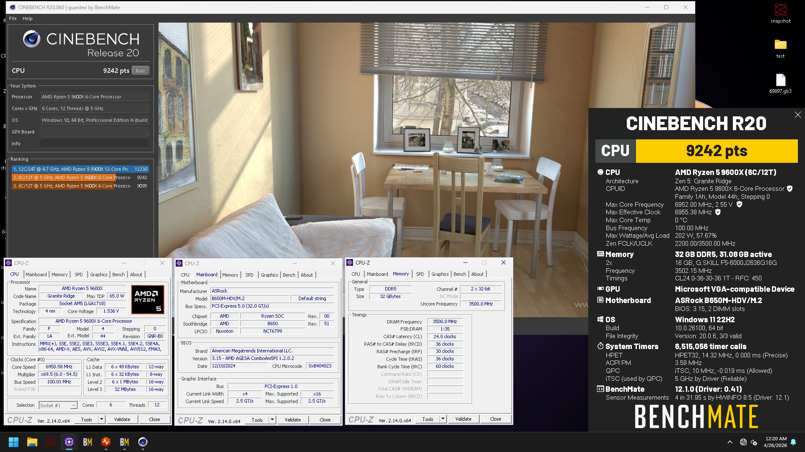
Task: Show hidden tray icons chevron
Action: click(x=730, y=442)
